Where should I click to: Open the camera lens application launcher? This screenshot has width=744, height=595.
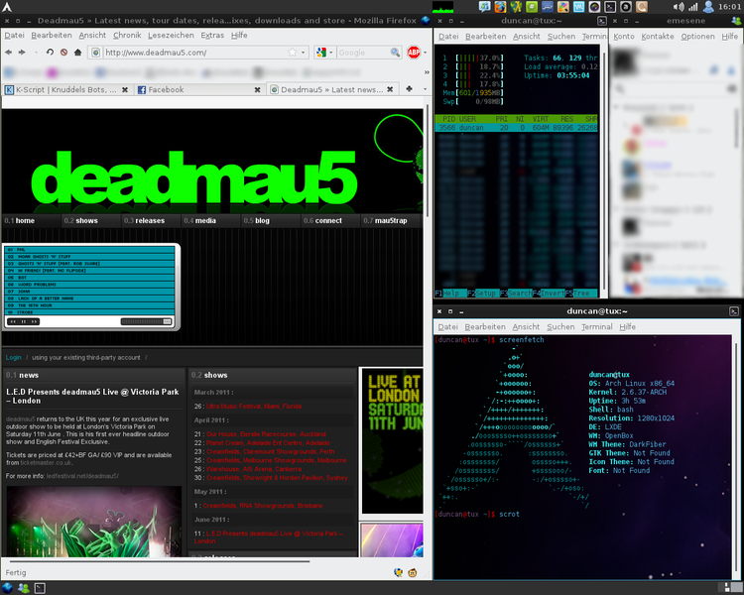click(x=594, y=7)
